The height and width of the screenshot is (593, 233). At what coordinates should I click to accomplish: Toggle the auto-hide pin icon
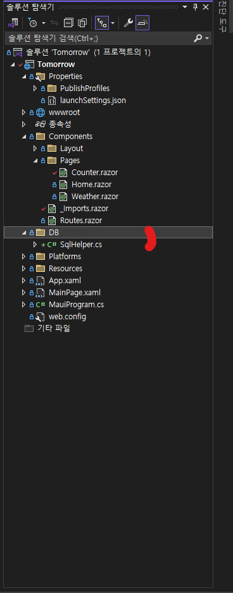coord(195,7)
